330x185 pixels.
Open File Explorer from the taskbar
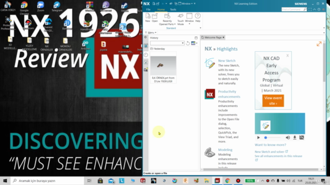point(206,180)
